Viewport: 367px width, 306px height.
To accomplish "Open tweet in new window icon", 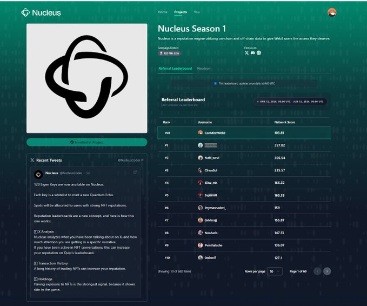I will pos(135,172).
